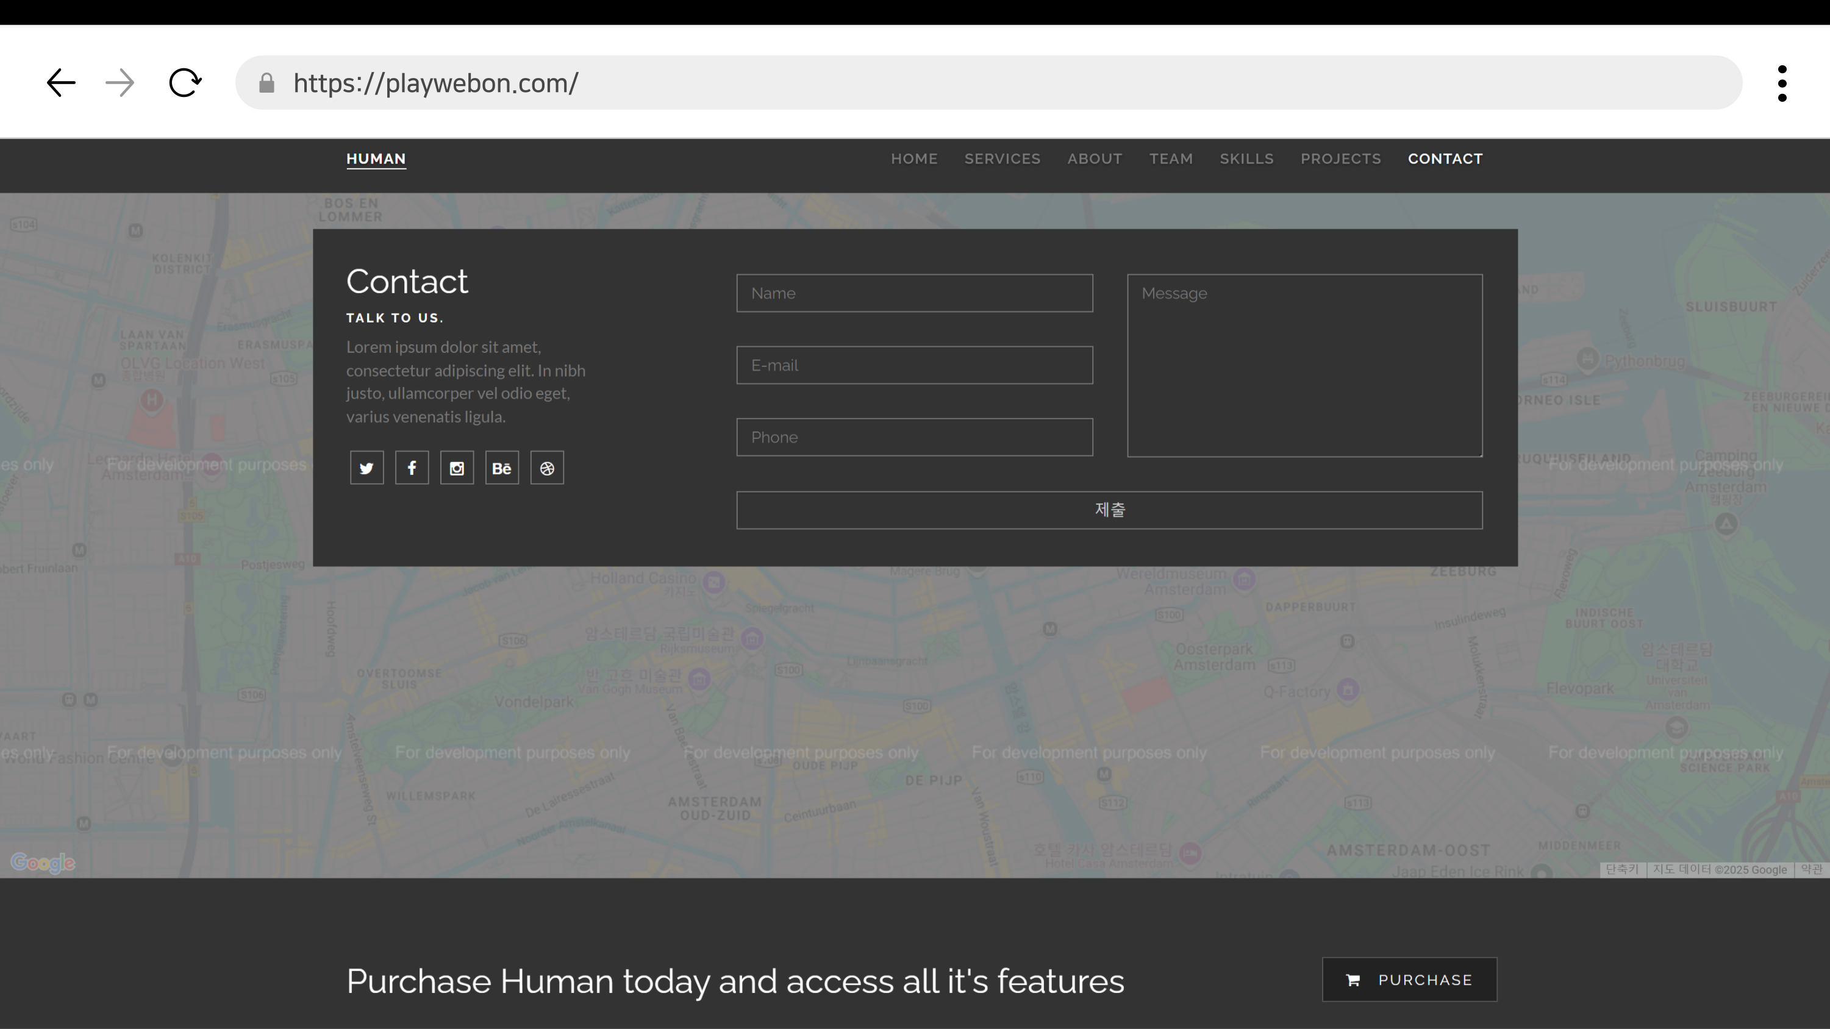Image resolution: width=1830 pixels, height=1029 pixels.
Task: Go back with browser back arrow
Action: (61, 83)
